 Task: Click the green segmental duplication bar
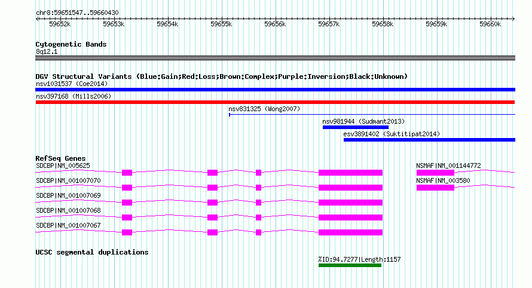(350, 265)
